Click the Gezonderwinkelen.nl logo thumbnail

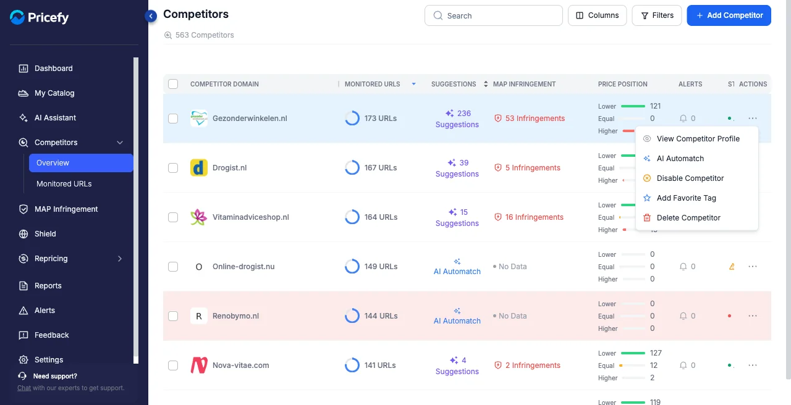tap(199, 119)
